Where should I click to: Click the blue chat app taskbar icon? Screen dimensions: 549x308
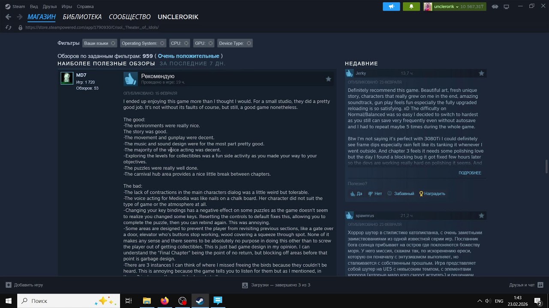(218, 301)
